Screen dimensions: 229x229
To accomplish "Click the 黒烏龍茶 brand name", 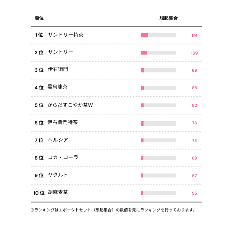I will (x=58, y=87).
